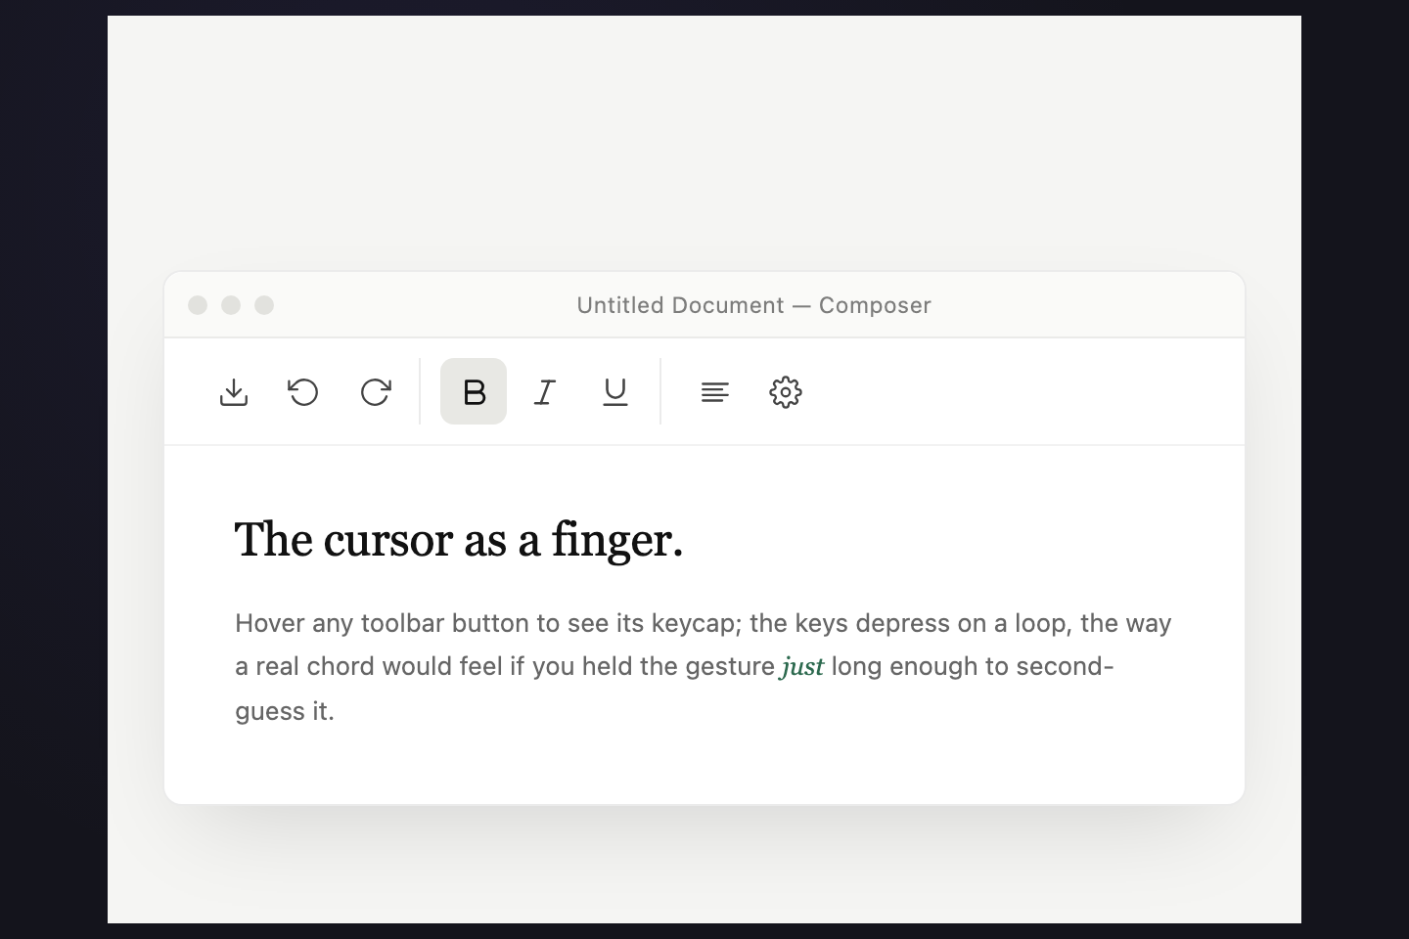Redo the last action
The width and height of the screenshot is (1409, 939).
[x=376, y=392]
